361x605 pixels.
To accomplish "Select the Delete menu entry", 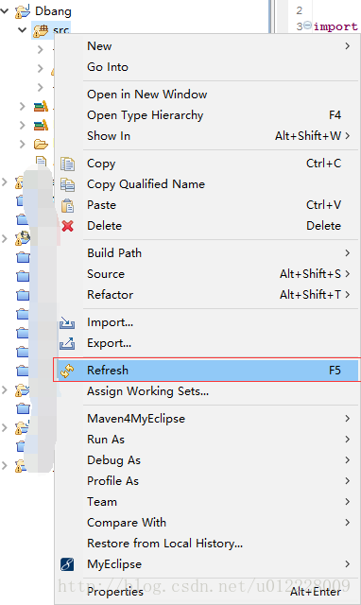I will point(206,226).
